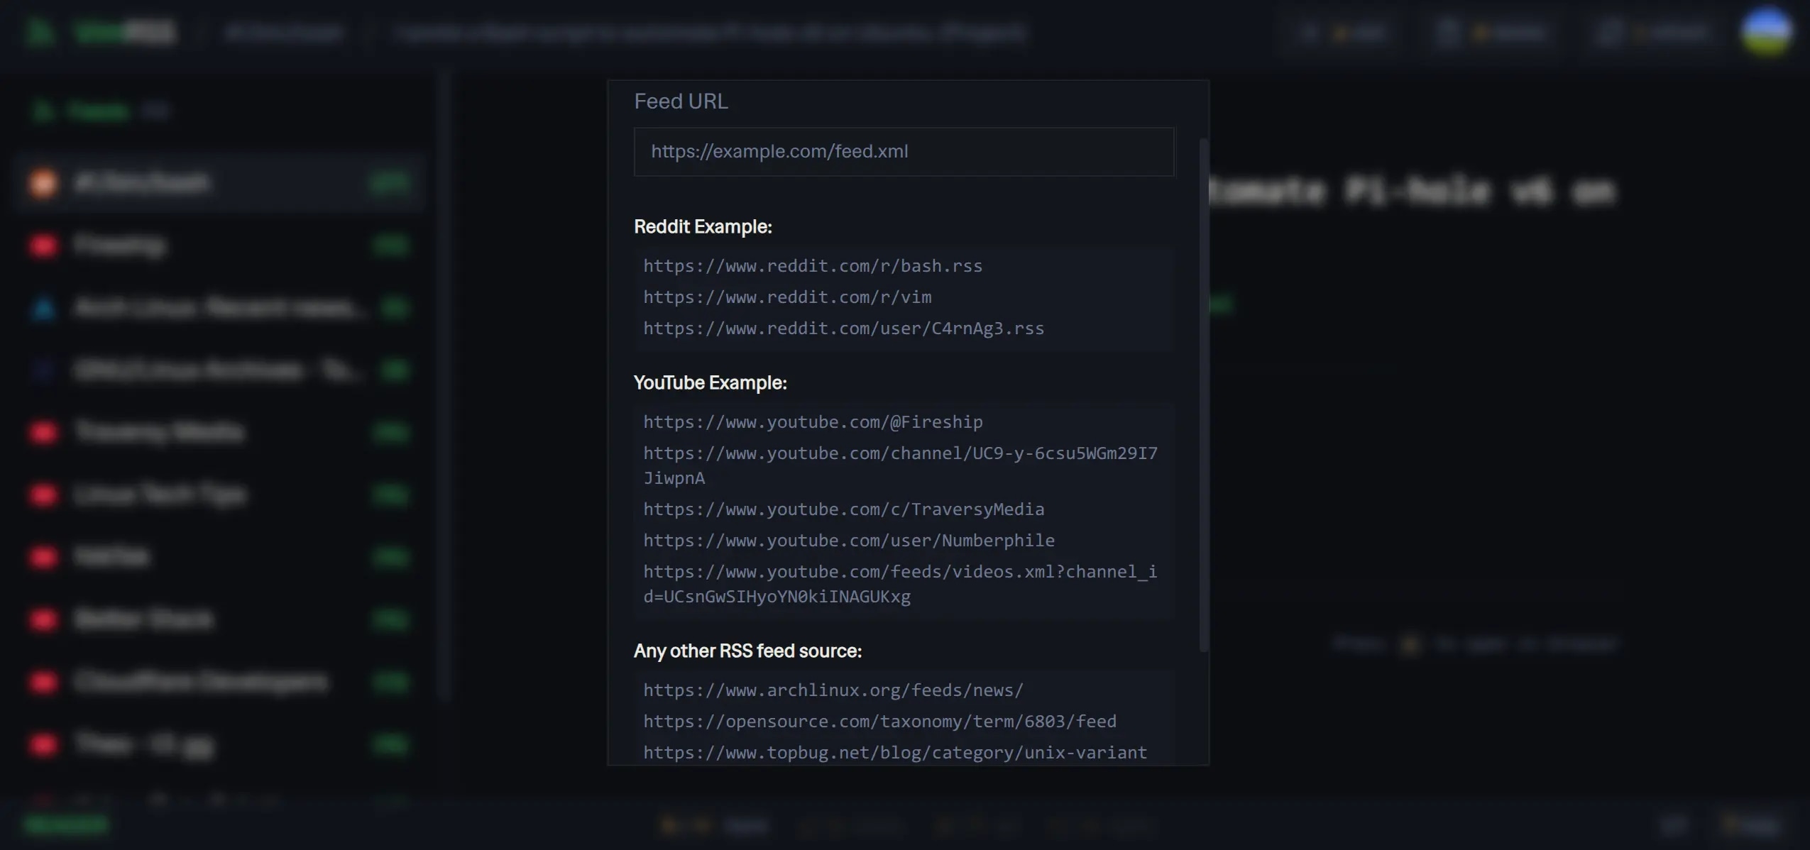The width and height of the screenshot is (1810, 850).
Task: Click the archlinux.org news feed example
Action: pyautogui.click(x=832, y=690)
